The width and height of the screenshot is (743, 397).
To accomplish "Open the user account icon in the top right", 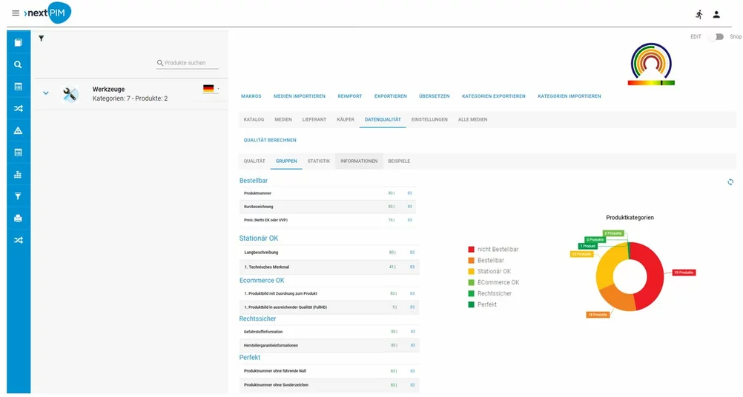I will coord(716,14).
